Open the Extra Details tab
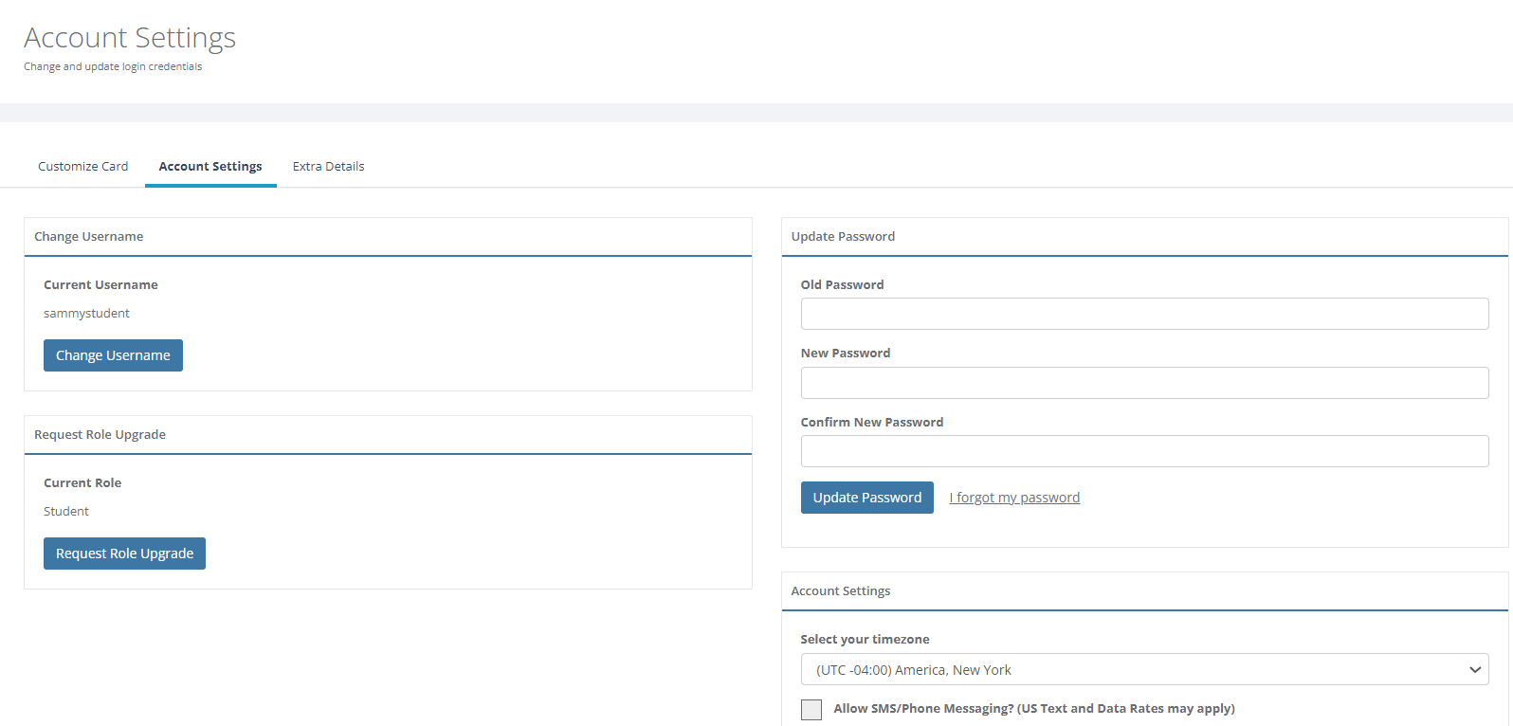 (328, 166)
